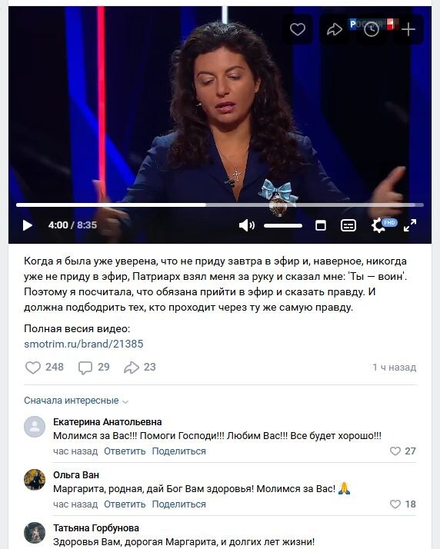Add video to watch later clock icon
The image size is (440, 549).
click(x=372, y=29)
